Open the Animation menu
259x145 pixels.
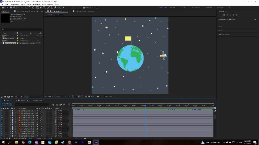tap(36, 4)
